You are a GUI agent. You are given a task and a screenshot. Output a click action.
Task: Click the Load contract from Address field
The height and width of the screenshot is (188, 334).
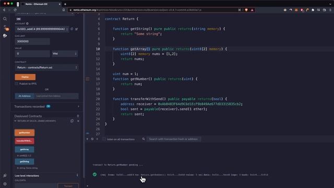click(56, 96)
